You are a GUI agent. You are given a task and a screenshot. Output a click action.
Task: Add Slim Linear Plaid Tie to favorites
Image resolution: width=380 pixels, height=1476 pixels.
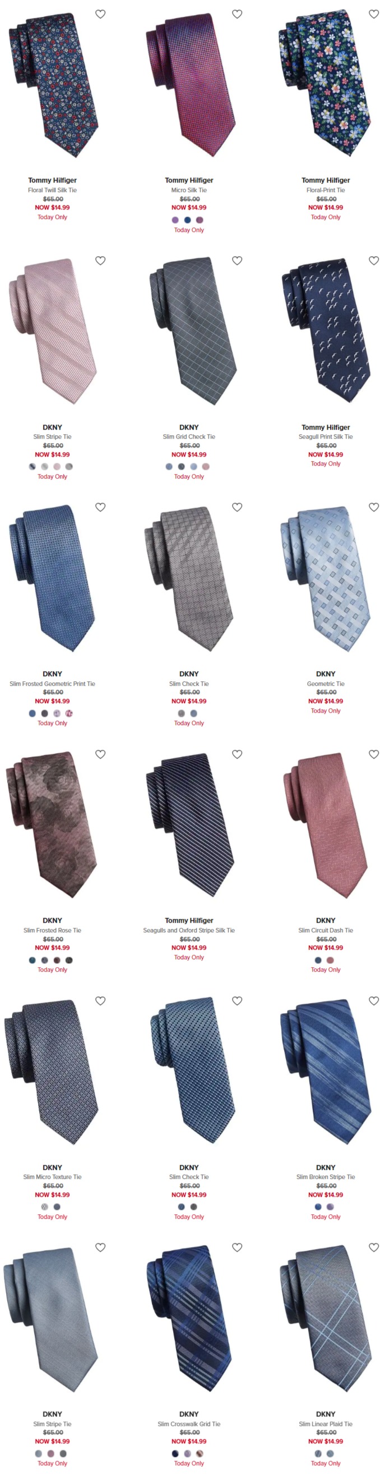(x=374, y=1247)
